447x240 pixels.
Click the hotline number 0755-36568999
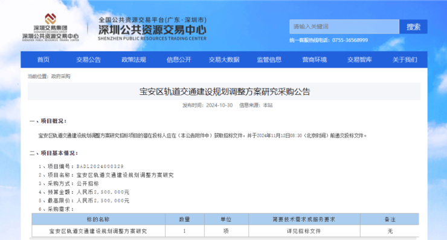coord(350,41)
